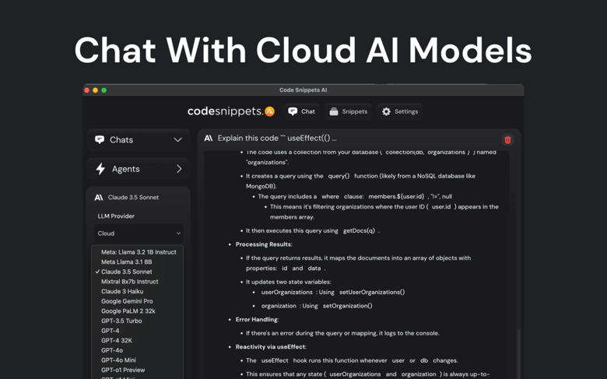This screenshot has height=379, width=607.
Task: Click the Agents lightning bolt icon
Action: tap(100, 169)
